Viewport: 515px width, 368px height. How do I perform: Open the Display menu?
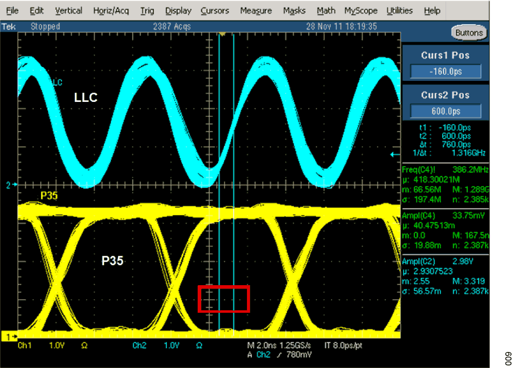pyautogui.click(x=178, y=11)
